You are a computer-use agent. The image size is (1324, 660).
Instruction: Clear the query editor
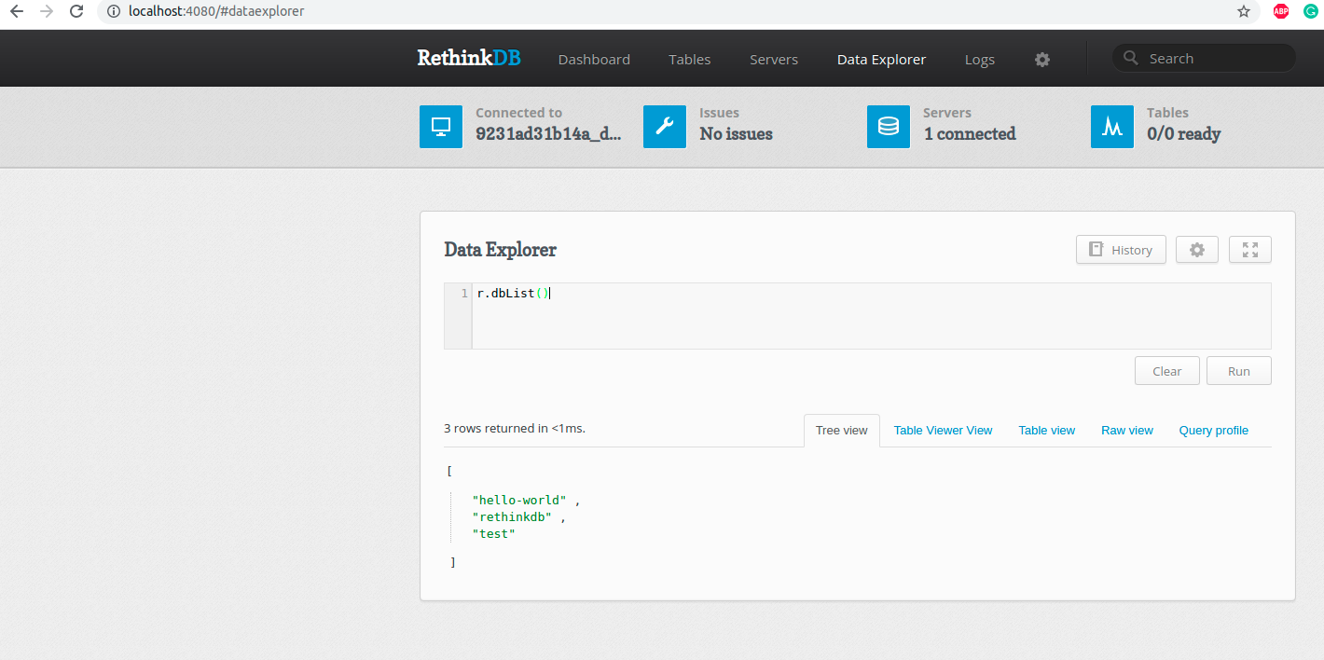(1167, 371)
